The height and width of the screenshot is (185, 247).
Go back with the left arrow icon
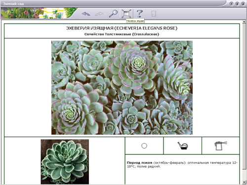[86, 14]
